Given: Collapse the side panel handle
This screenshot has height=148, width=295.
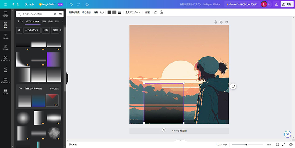Looking at the screenshot, I should tap(67, 78).
